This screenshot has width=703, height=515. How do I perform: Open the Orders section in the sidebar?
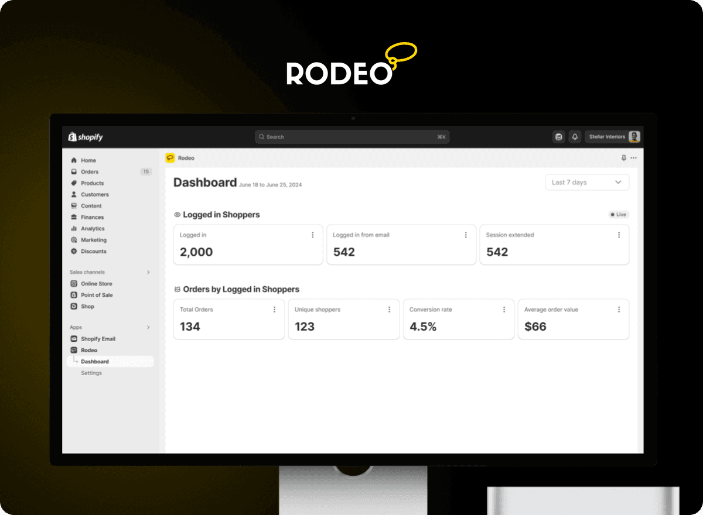pos(90,171)
